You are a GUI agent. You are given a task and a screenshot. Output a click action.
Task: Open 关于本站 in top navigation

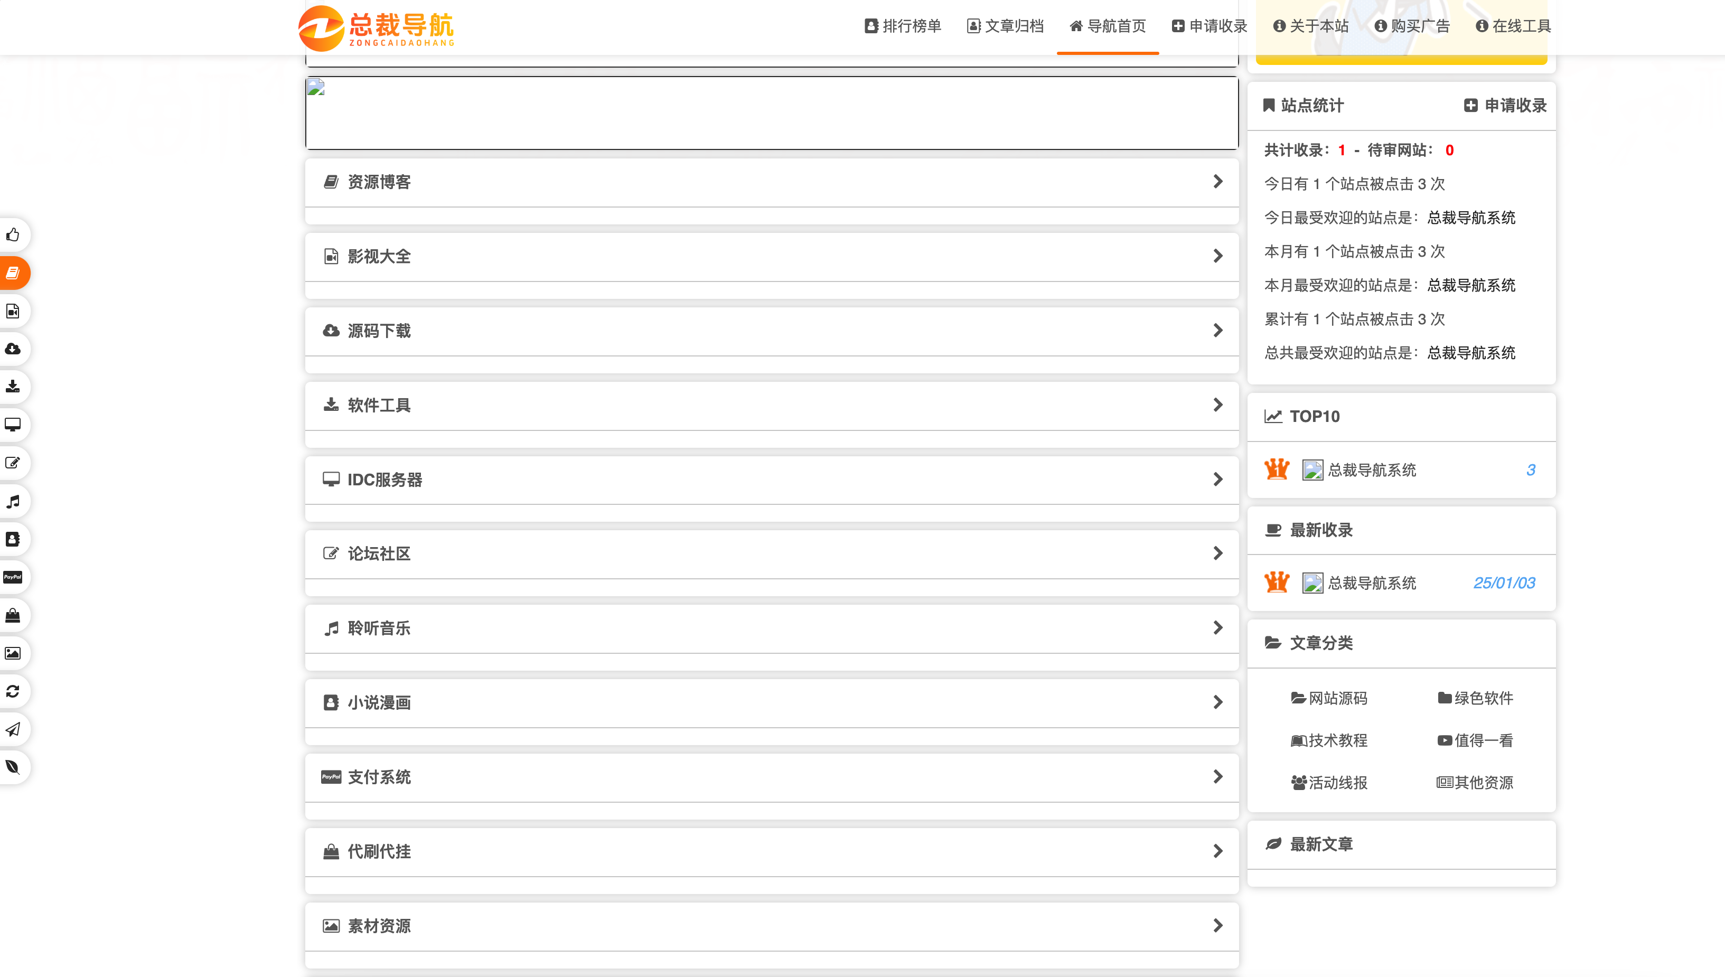[x=1311, y=26]
